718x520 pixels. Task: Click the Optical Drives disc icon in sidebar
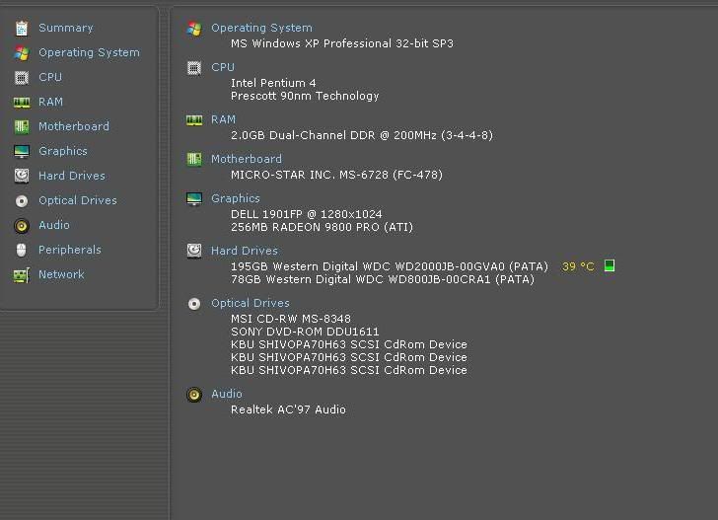(x=21, y=200)
